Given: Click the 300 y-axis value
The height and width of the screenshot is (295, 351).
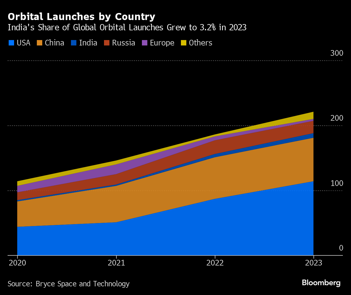Looking at the screenshot, I should click(x=337, y=53).
